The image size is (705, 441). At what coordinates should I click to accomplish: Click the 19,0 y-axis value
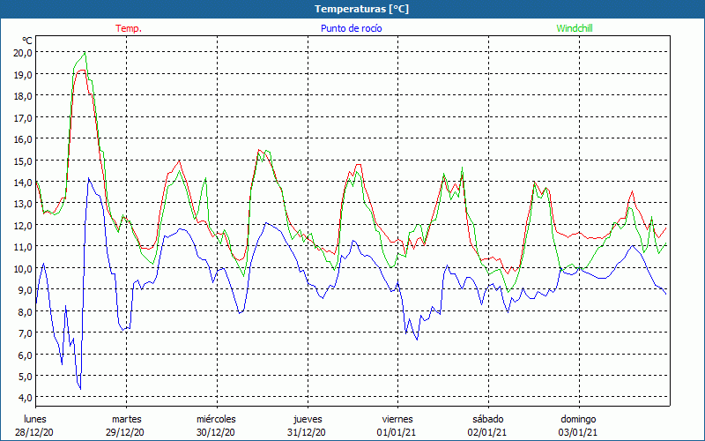coord(23,74)
